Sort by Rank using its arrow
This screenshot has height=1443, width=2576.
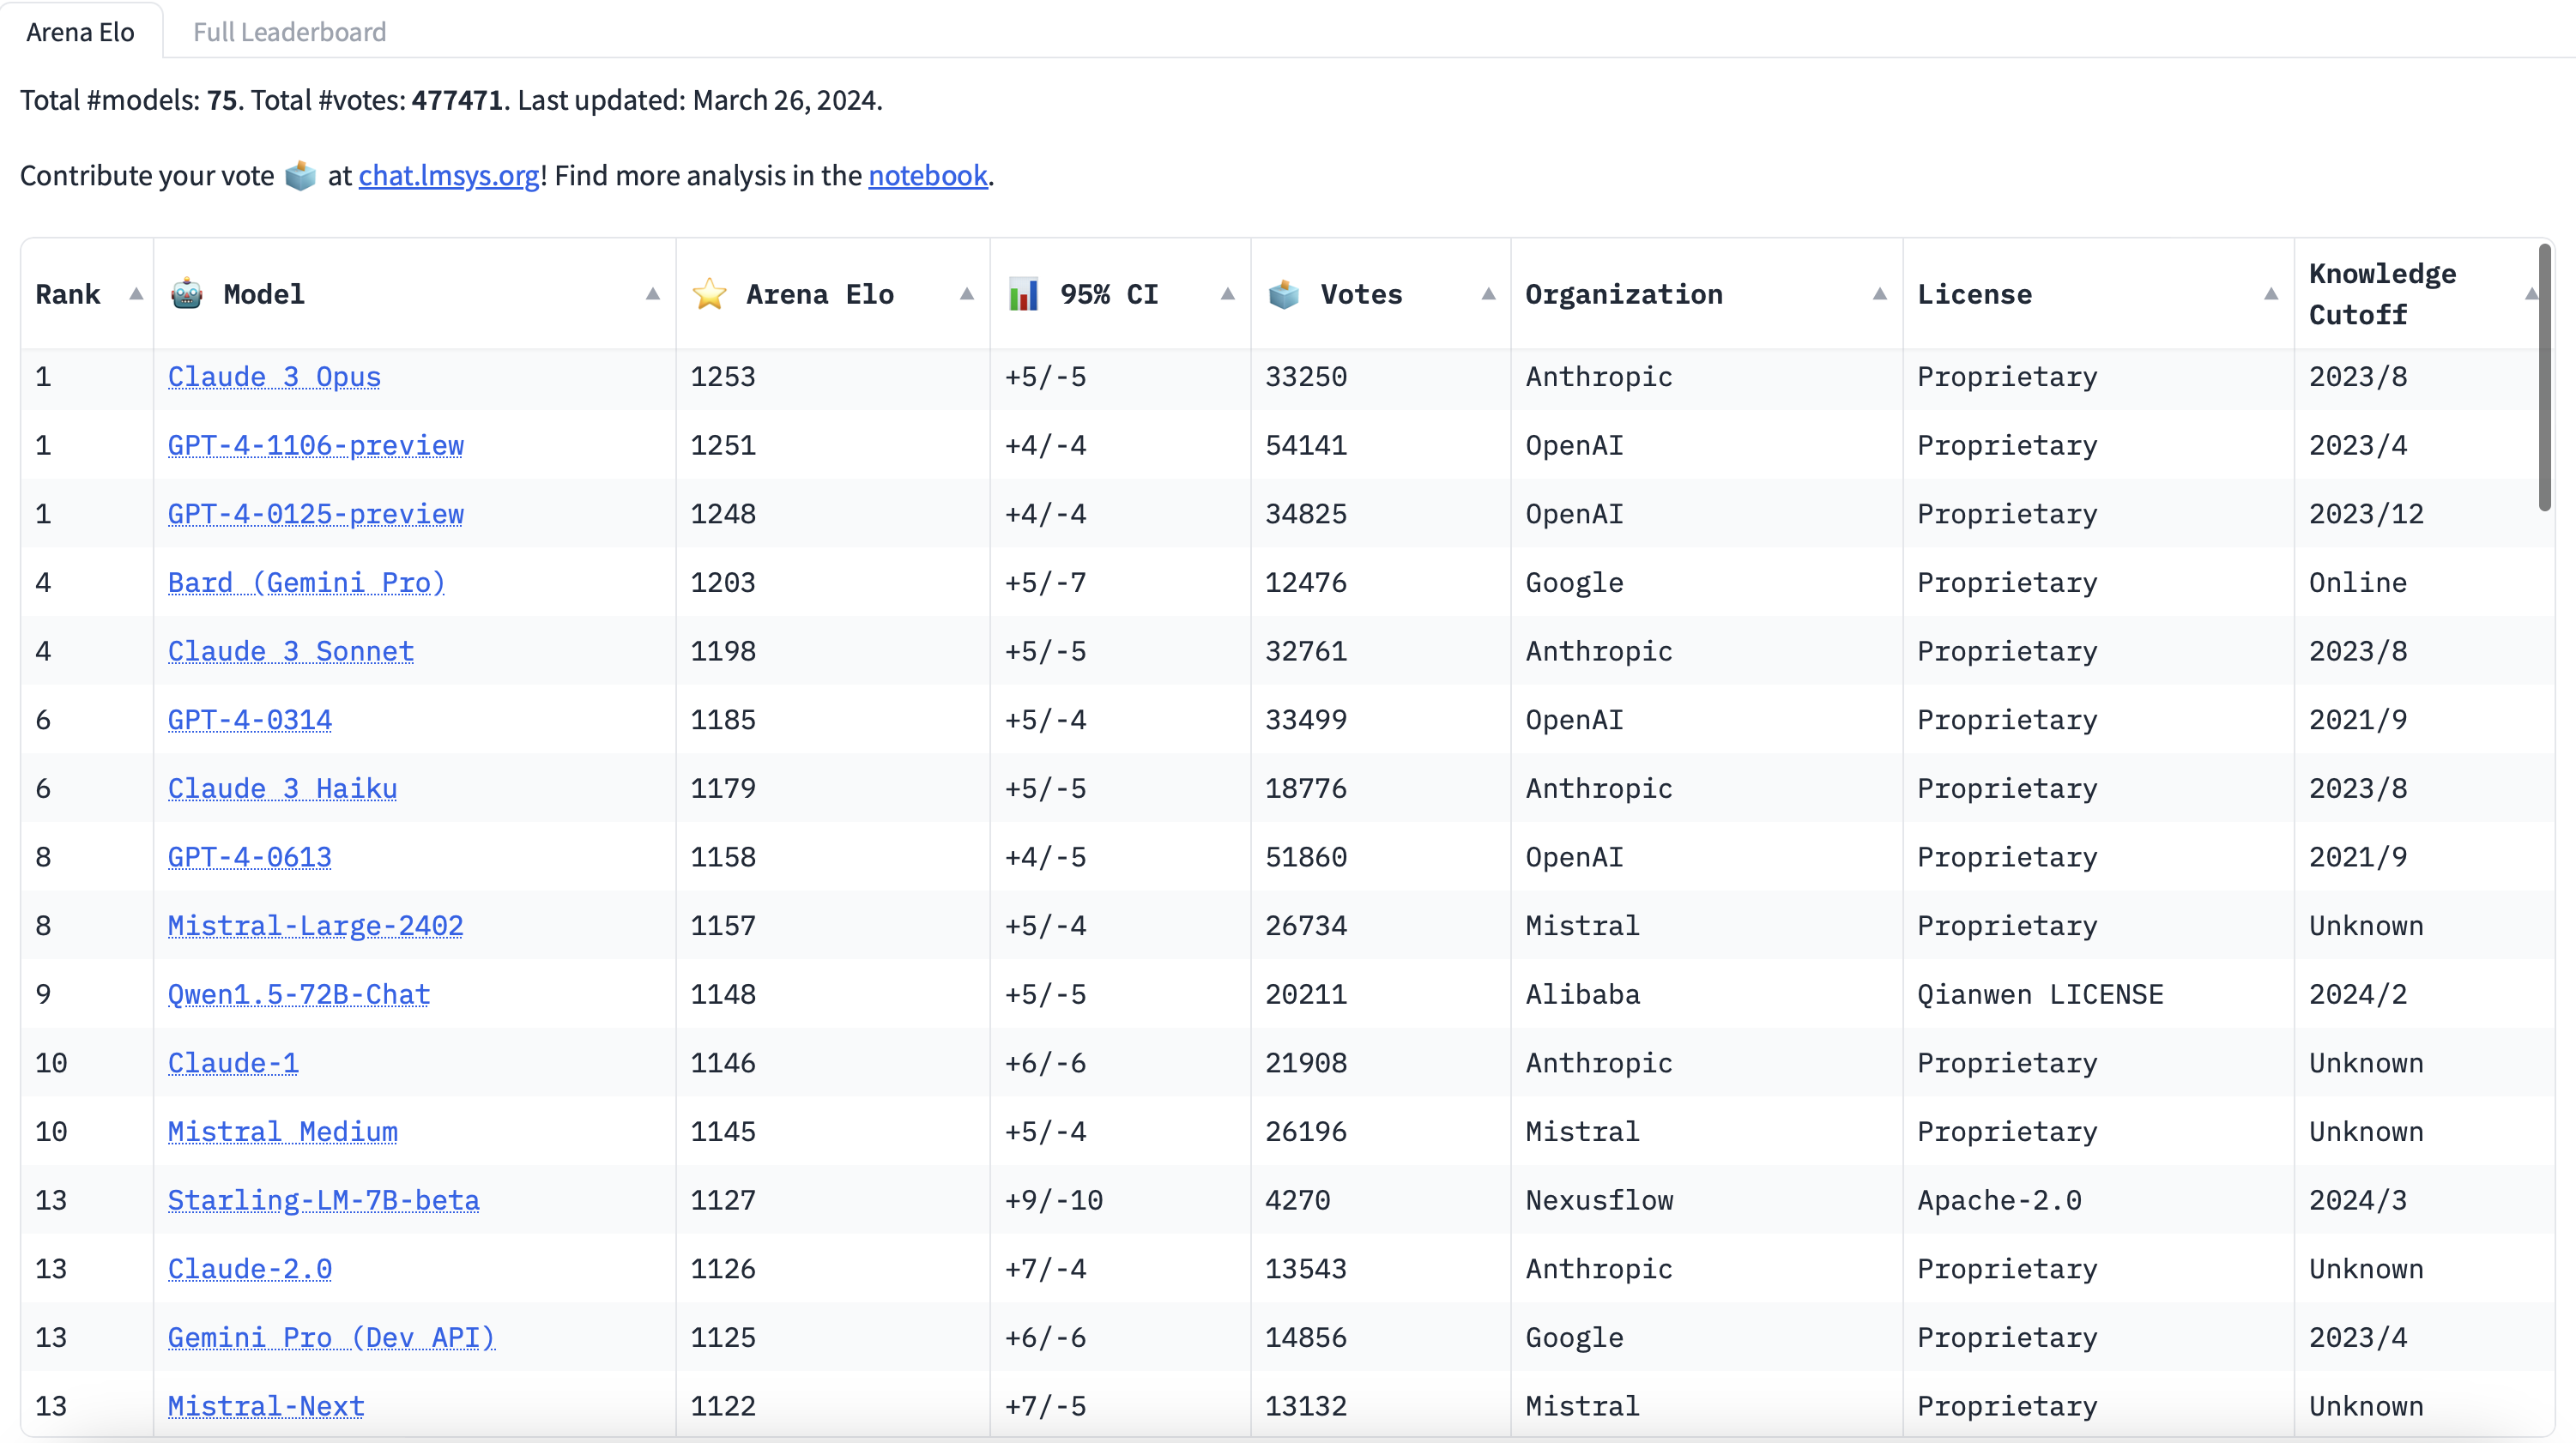coord(136,294)
